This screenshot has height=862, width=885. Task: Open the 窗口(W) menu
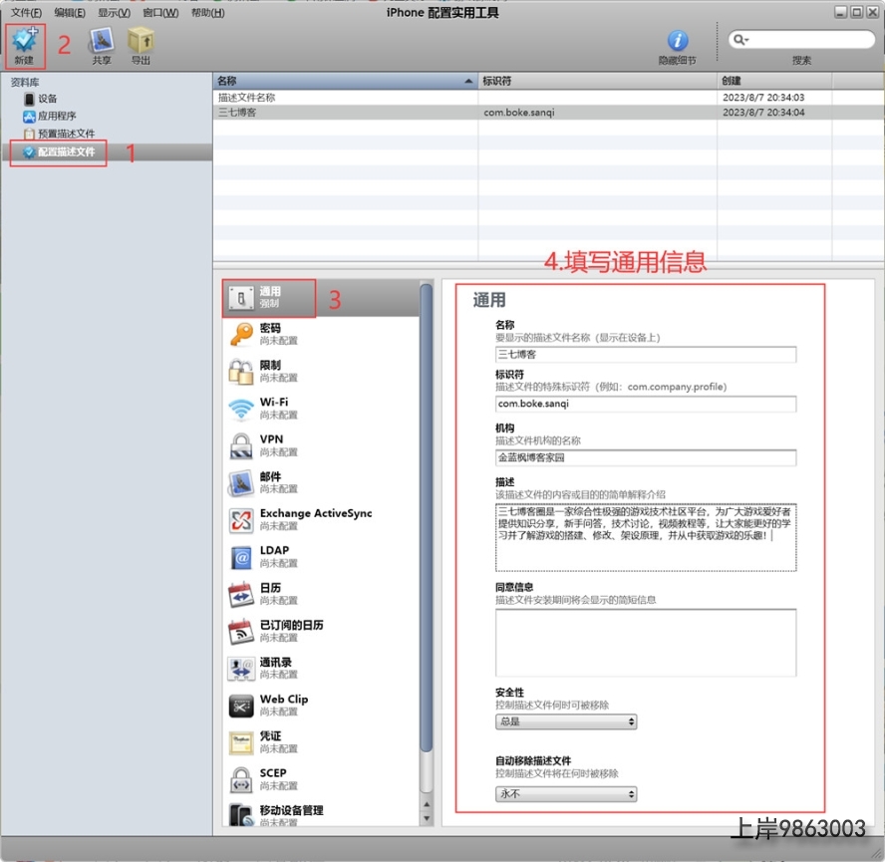pyautogui.click(x=160, y=12)
